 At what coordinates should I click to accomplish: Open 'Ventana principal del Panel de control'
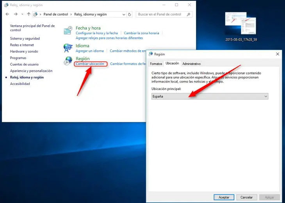(32, 28)
